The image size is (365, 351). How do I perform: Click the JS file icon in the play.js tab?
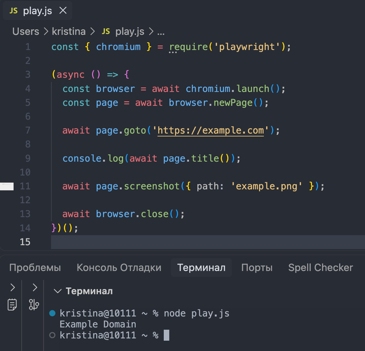point(14,11)
